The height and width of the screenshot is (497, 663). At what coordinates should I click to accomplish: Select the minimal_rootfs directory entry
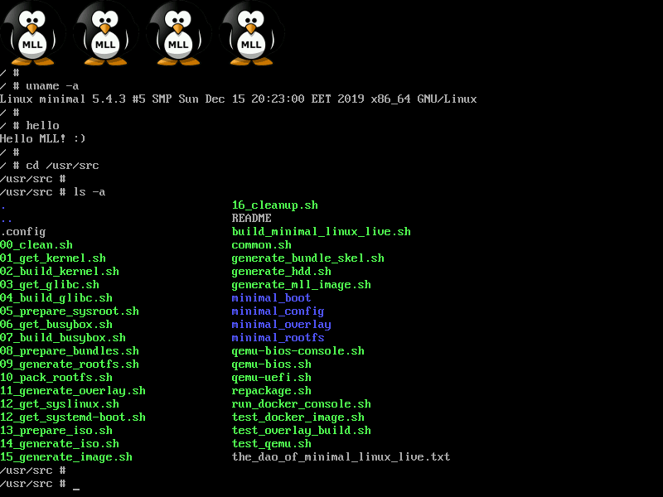click(278, 338)
